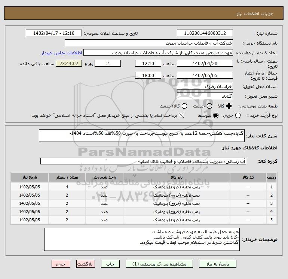Click the price validity date 1402/05/05 field
288x279 pixels.
pos(205,75)
